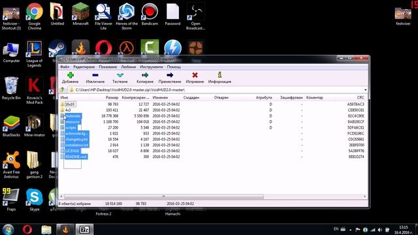Image resolution: width=418 pixels, height=235 pixels.
Task: Open Mine-imator desktop shortcut
Action: (x=35, y=126)
